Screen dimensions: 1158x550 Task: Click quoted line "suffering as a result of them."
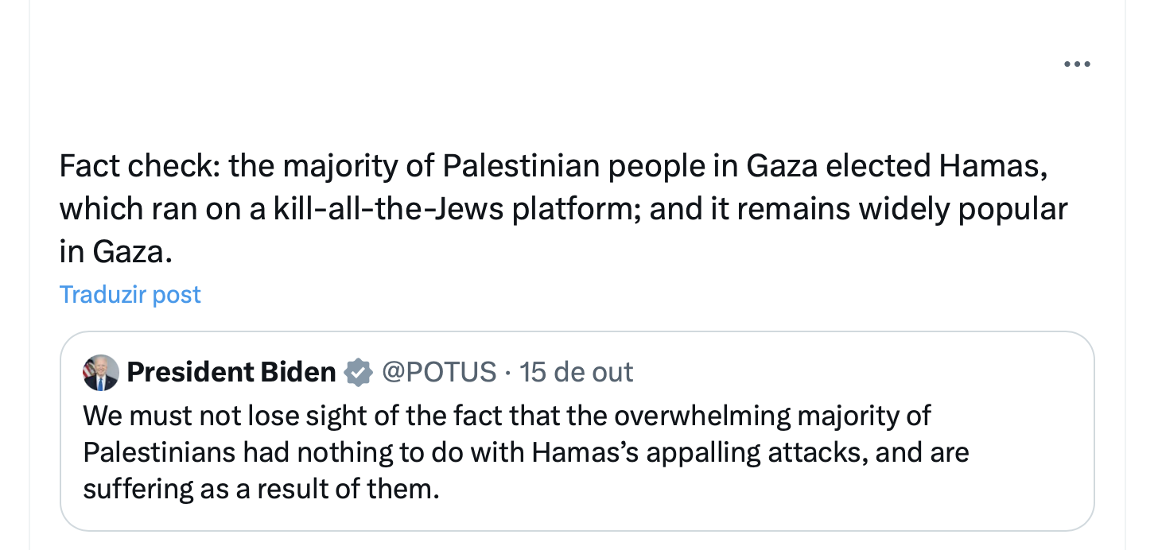[261, 488]
